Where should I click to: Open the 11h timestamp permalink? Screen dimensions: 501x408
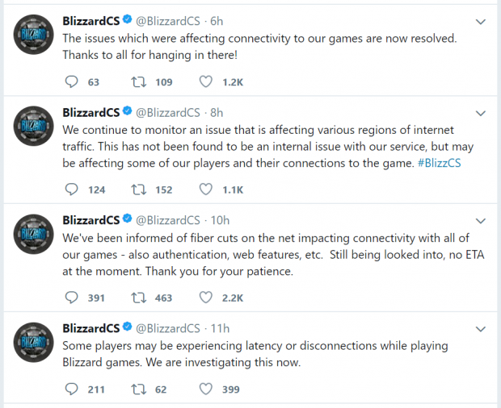coord(220,328)
